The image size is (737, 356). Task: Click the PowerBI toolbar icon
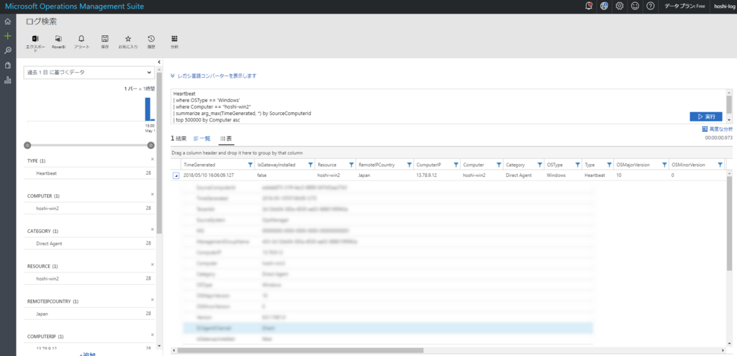58,39
